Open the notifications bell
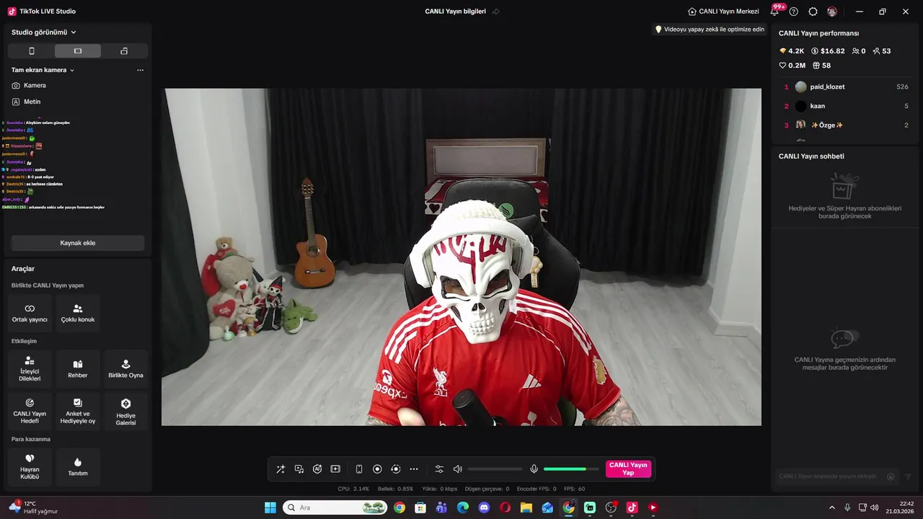This screenshot has width=923, height=519. [774, 12]
